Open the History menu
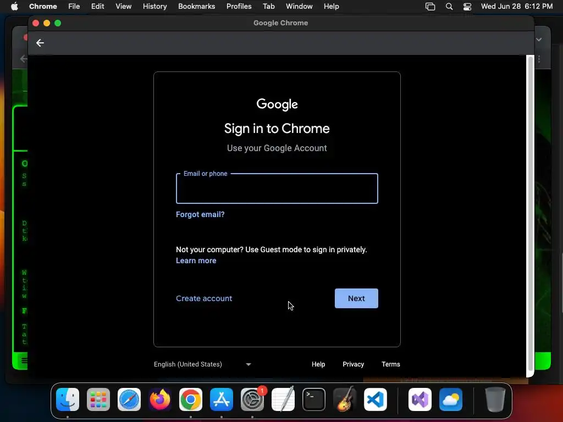 [x=154, y=6]
